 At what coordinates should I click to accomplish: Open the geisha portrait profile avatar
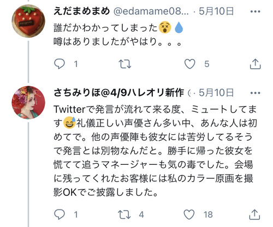point(28,103)
